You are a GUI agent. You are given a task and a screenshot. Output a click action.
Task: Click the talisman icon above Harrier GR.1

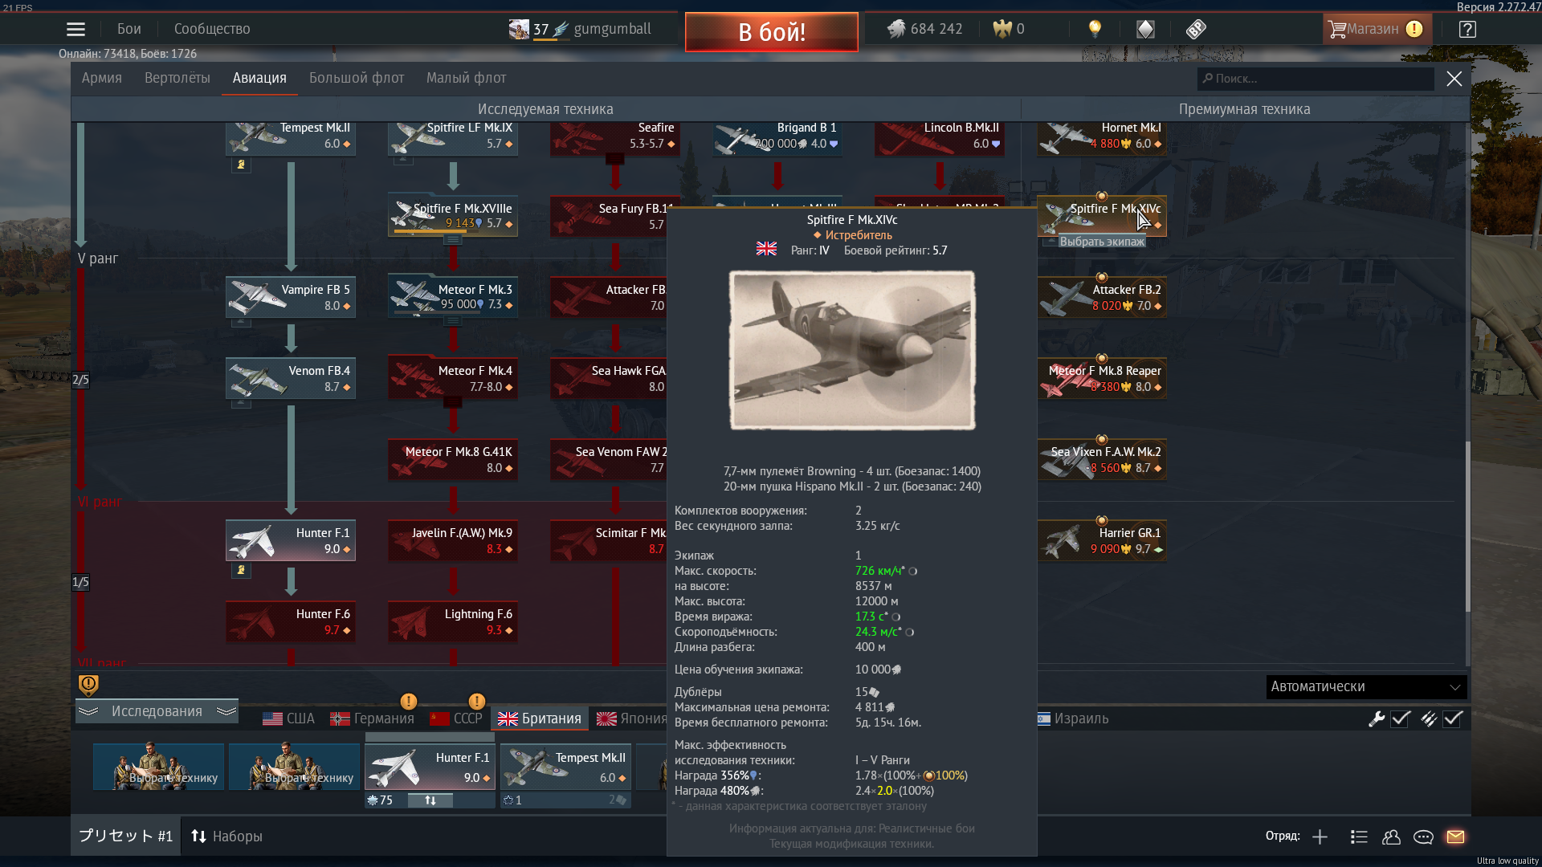point(1102,520)
